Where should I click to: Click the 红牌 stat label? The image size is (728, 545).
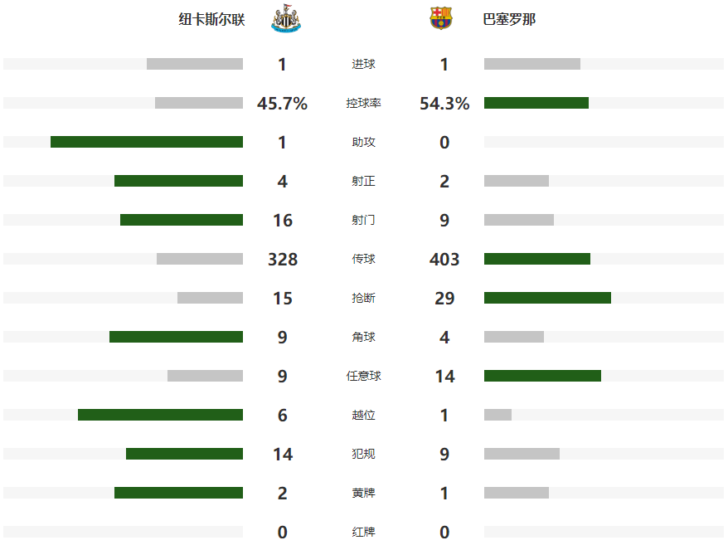pyautogui.click(x=363, y=532)
